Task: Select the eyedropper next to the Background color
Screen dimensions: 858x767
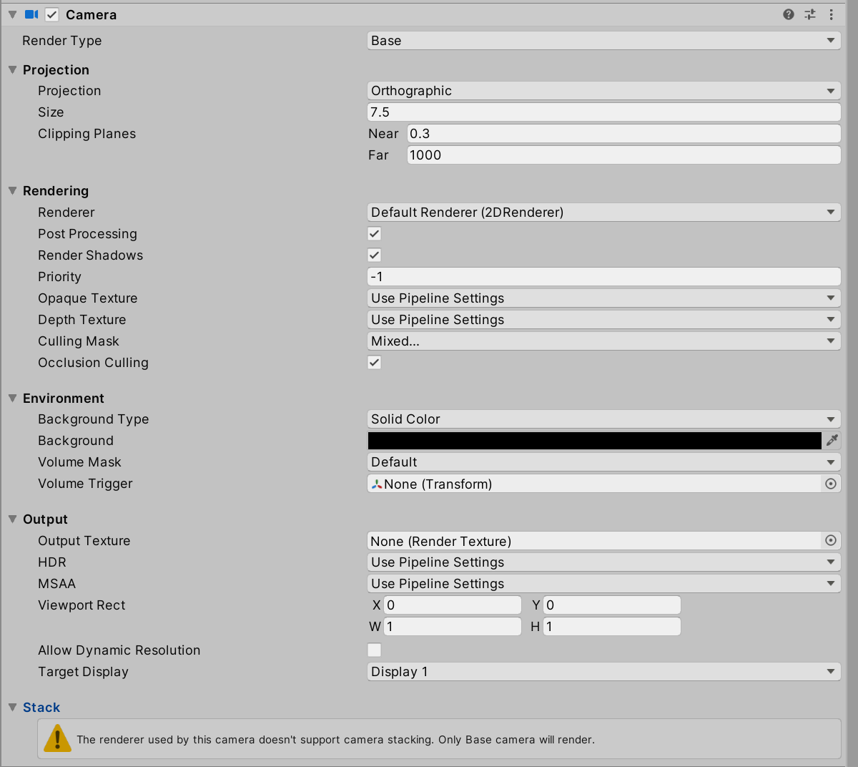Action: click(832, 441)
